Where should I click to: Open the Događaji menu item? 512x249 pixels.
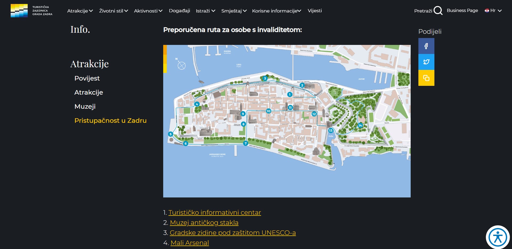tap(179, 11)
